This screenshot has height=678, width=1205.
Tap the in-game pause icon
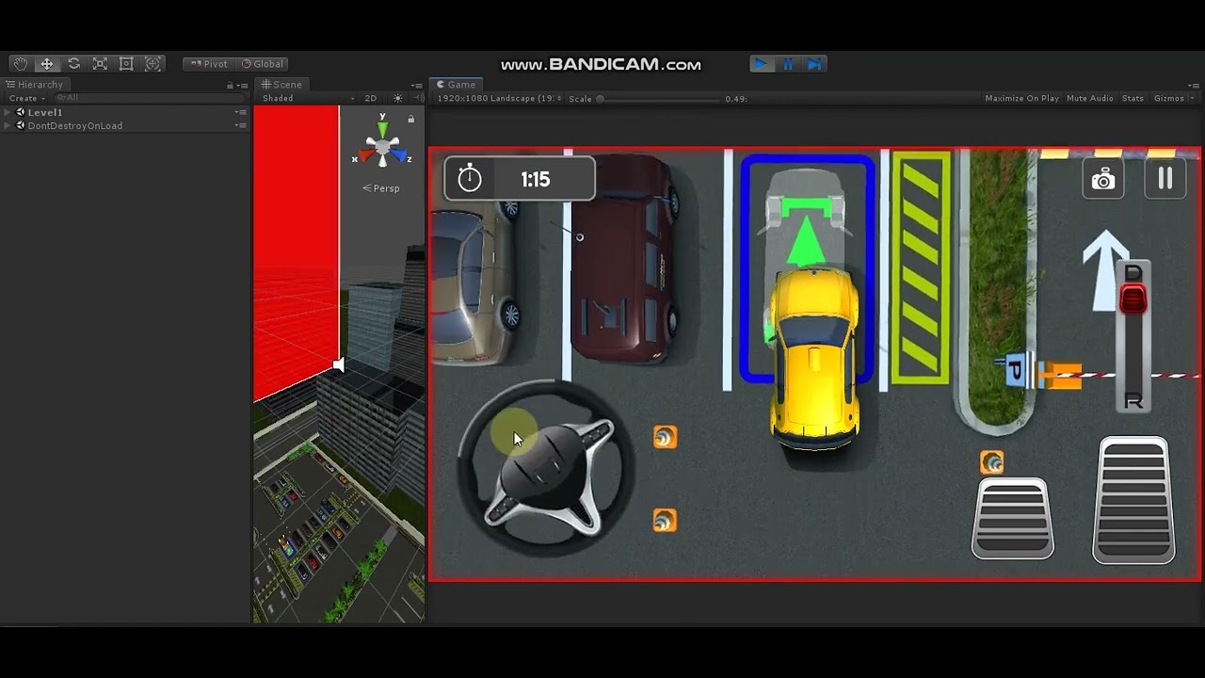[1165, 179]
